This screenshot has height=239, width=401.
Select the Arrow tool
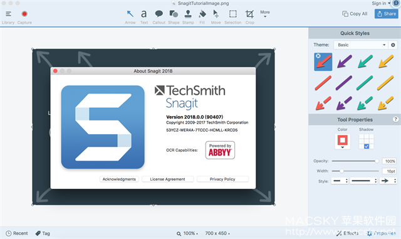130,17
